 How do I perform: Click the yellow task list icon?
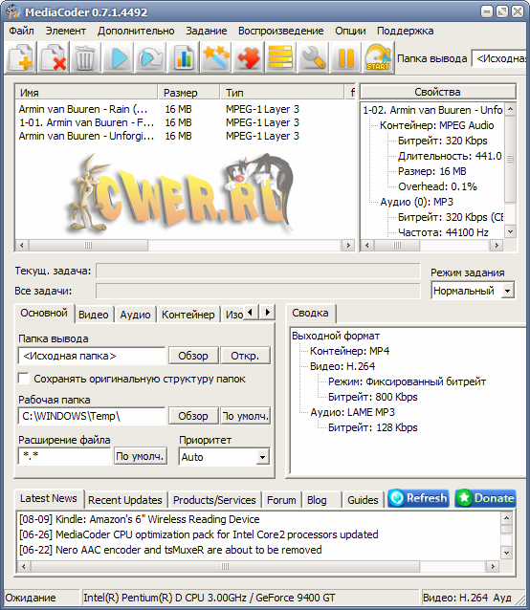coord(281,58)
